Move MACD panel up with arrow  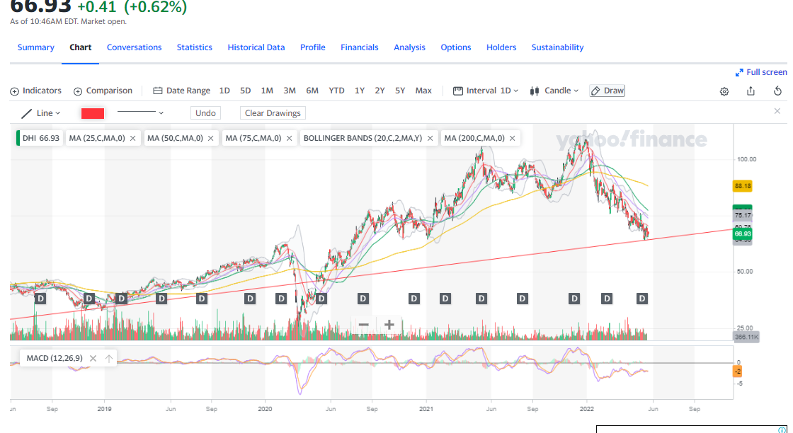tap(109, 358)
